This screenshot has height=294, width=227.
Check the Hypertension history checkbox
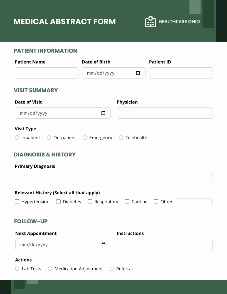17,201
